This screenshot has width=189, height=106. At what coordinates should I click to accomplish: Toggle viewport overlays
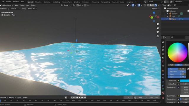click(139, 5)
